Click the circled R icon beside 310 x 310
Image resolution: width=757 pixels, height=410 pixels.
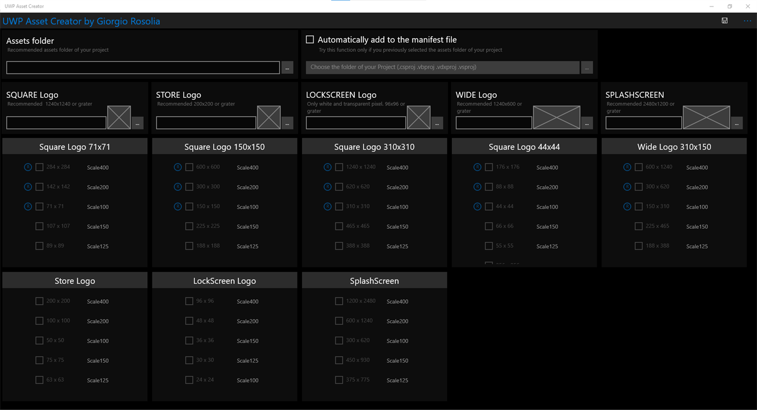327,207
